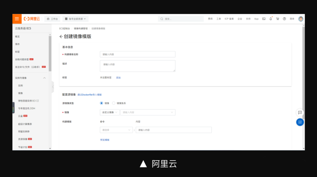Screen dimensions: 317x177
Task: Open the shopping cart icon
Action: click(278, 19)
